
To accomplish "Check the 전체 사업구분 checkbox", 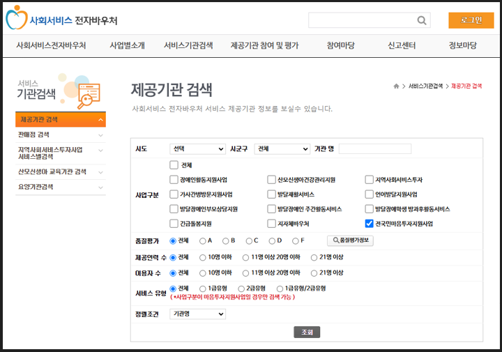I will pos(174,165).
